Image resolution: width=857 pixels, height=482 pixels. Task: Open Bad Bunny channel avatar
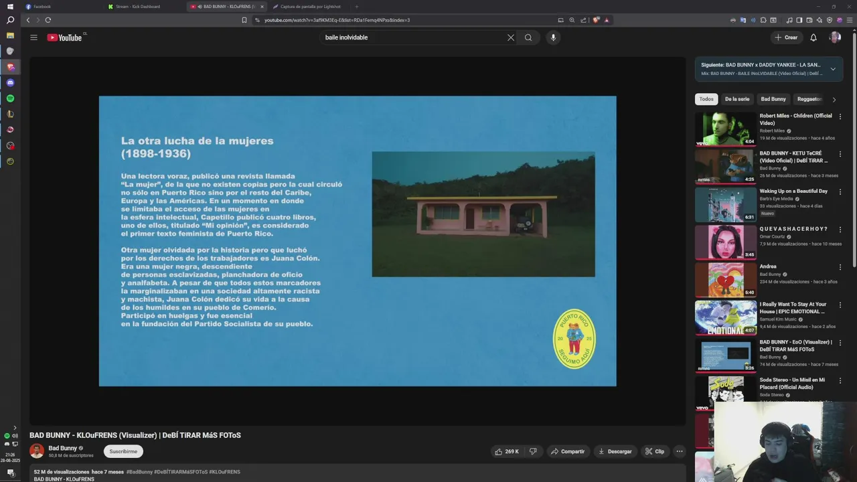coord(37,451)
